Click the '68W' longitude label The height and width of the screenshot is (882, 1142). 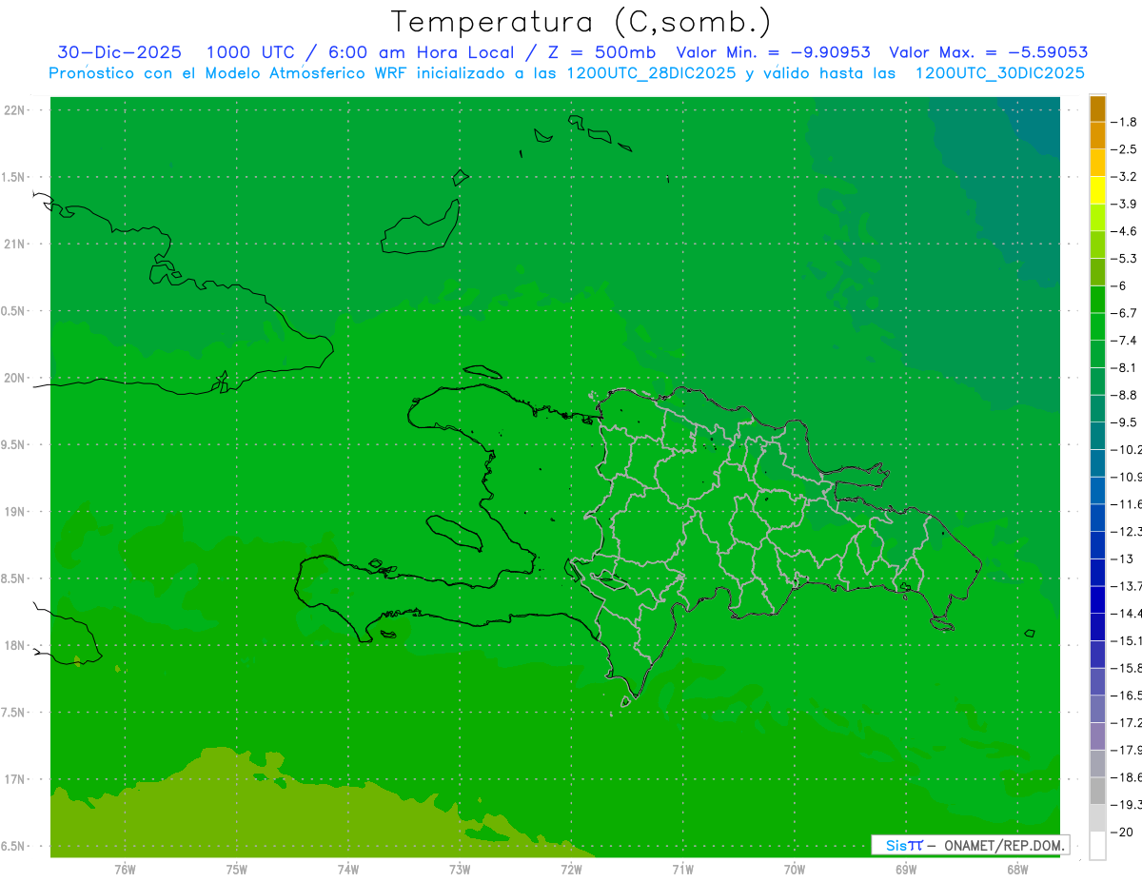1017,870
